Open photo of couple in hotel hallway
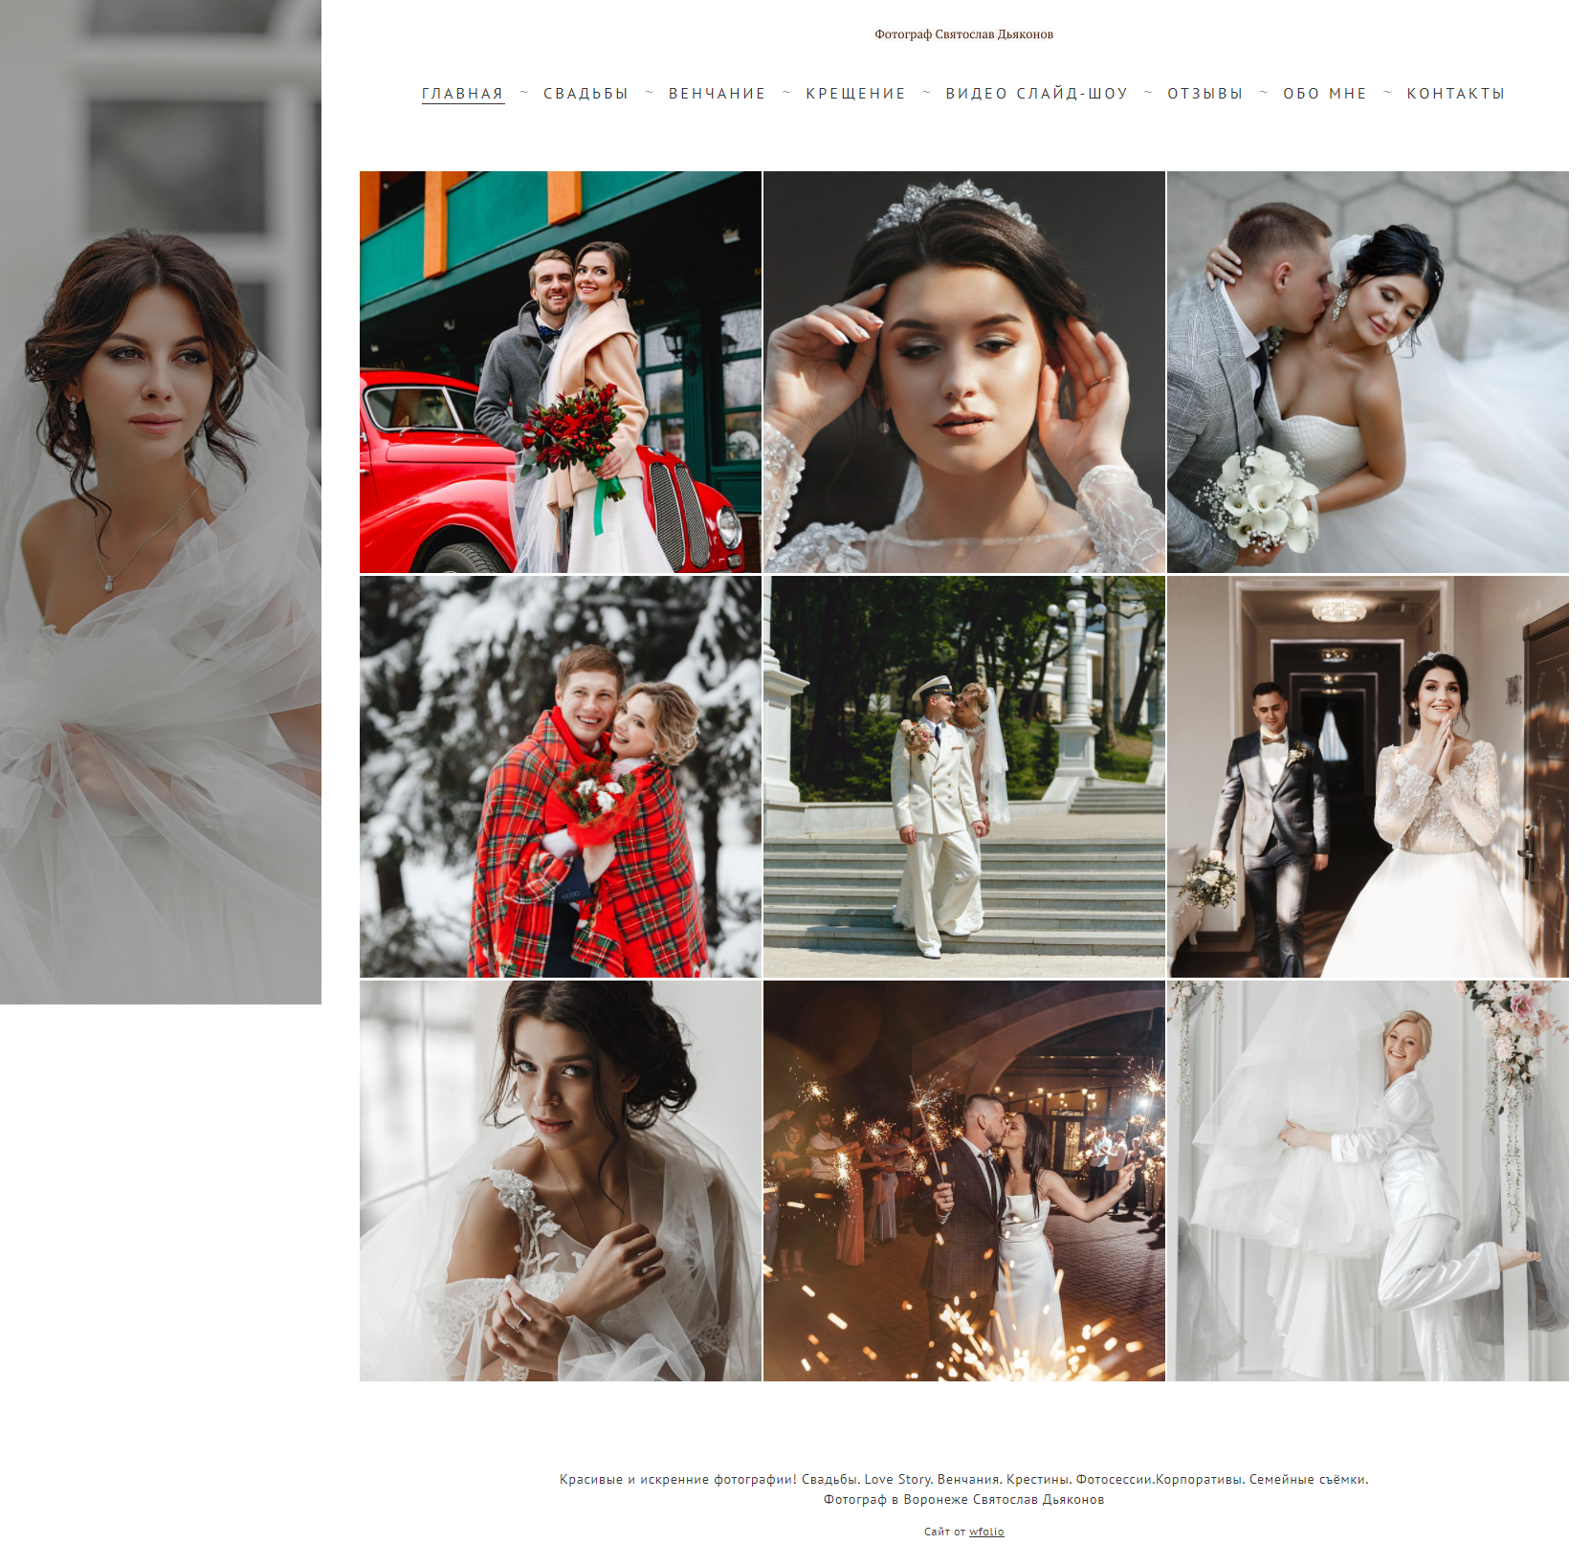The image size is (1591, 1544). [1368, 777]
